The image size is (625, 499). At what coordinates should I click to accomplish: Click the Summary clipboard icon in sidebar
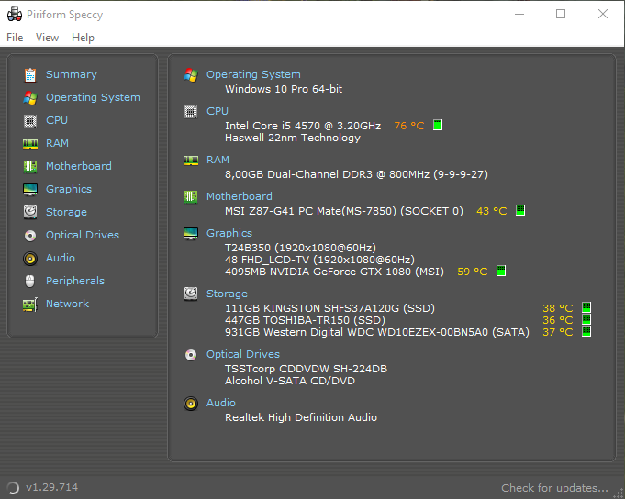30,75
